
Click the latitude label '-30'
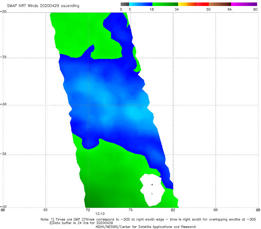coord(3,104)
